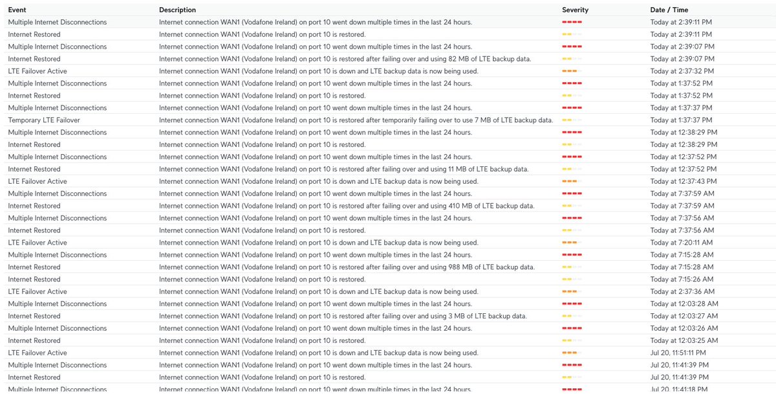Click the yellow severity indicator in the 7:37:56 AM Internet Restored row

pyautogui.click(x=572, y=231)
